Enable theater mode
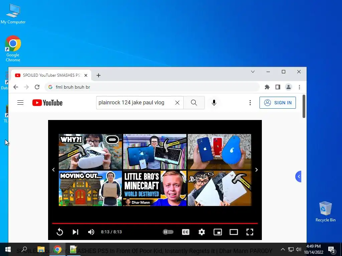Screen dimensions: 342x256 point(233,232)
